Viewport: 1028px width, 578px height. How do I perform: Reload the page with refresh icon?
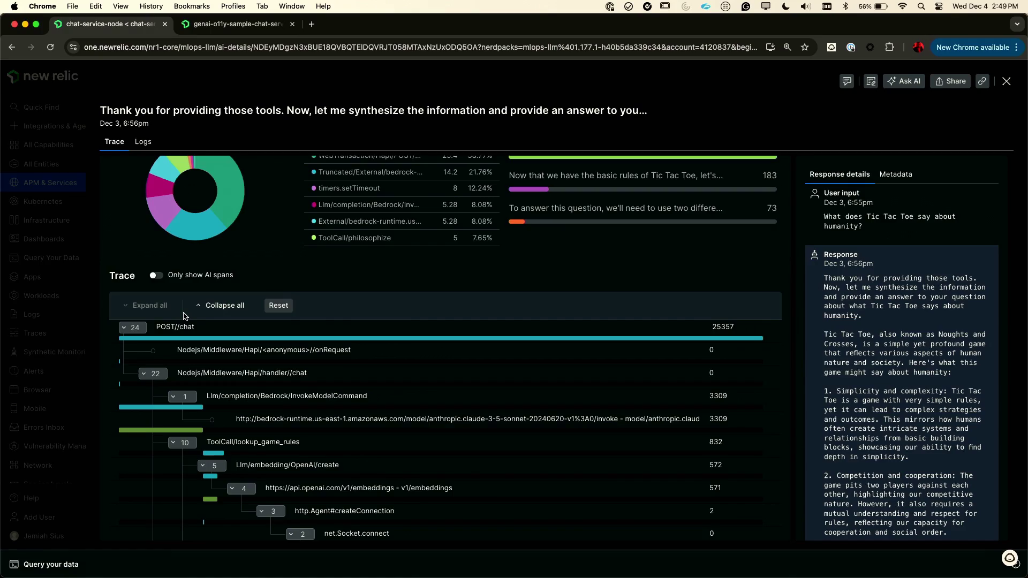[50, 47]
